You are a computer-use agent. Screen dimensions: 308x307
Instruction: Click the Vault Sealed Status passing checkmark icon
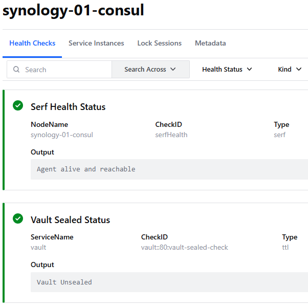[x=18, y=219]
